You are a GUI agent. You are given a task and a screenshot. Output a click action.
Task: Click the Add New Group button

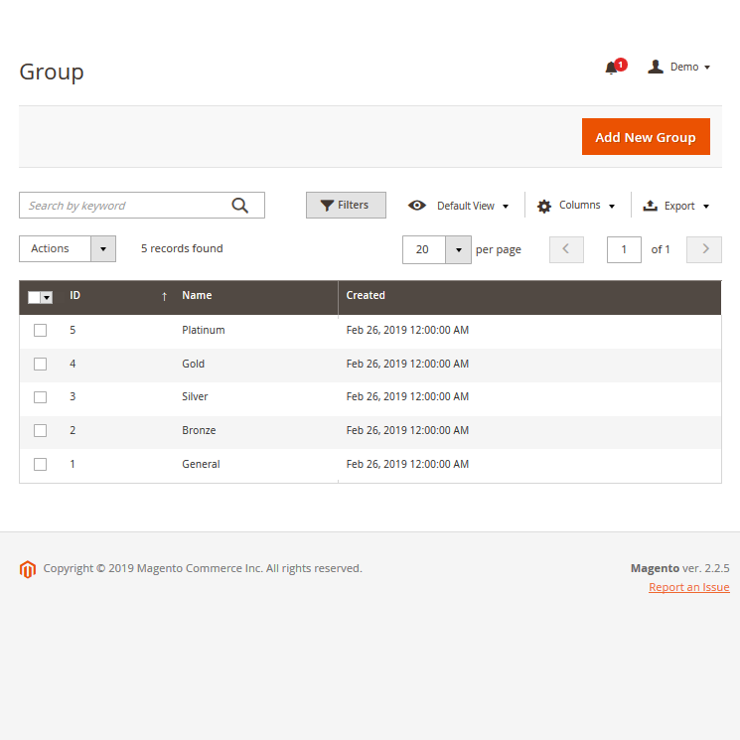pyautogui.click(x=646, y=137)
